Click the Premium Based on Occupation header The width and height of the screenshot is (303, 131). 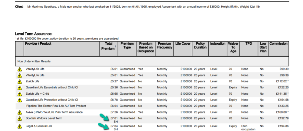click(x=146, y=47)
